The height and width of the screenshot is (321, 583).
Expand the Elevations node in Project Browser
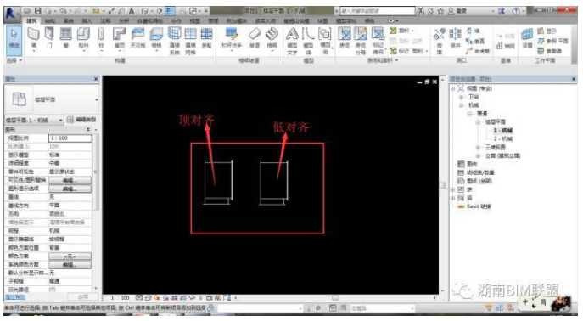tap(479, 156)
